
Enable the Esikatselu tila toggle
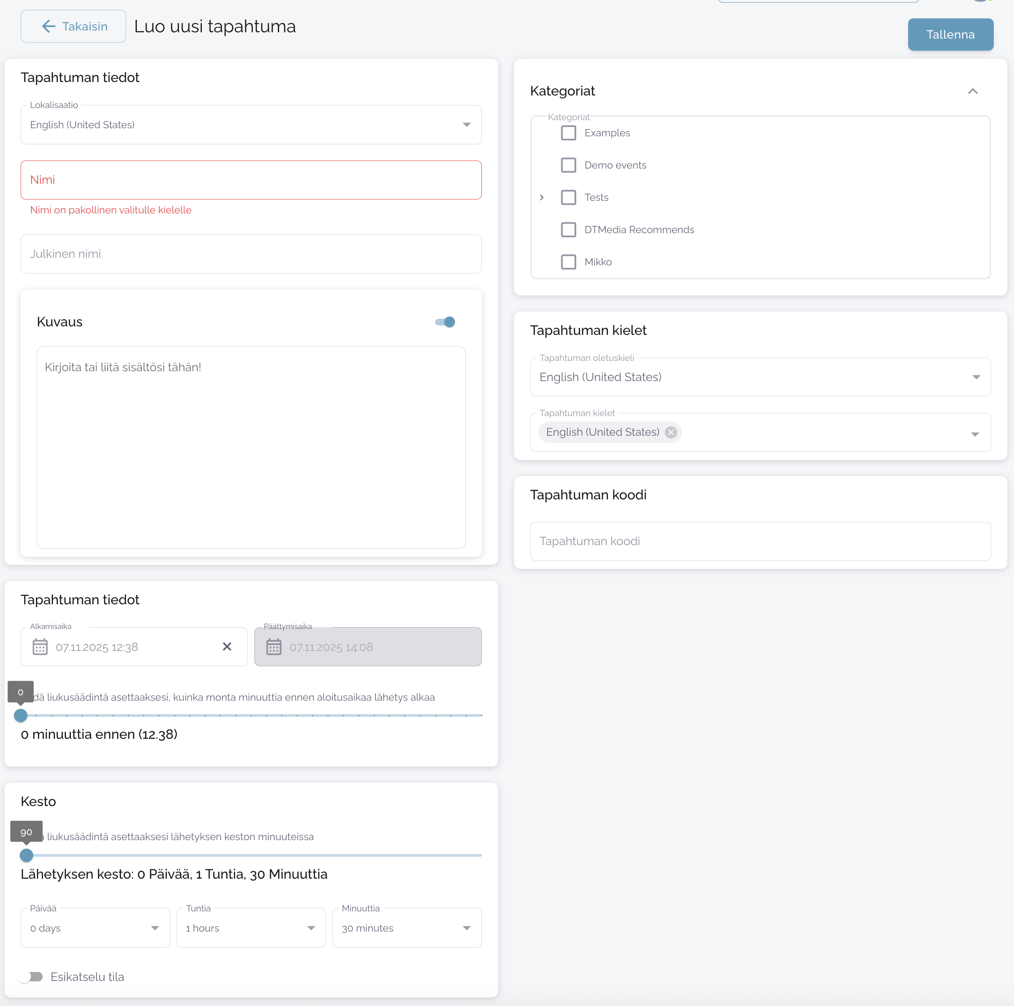(x=31, y=976)
